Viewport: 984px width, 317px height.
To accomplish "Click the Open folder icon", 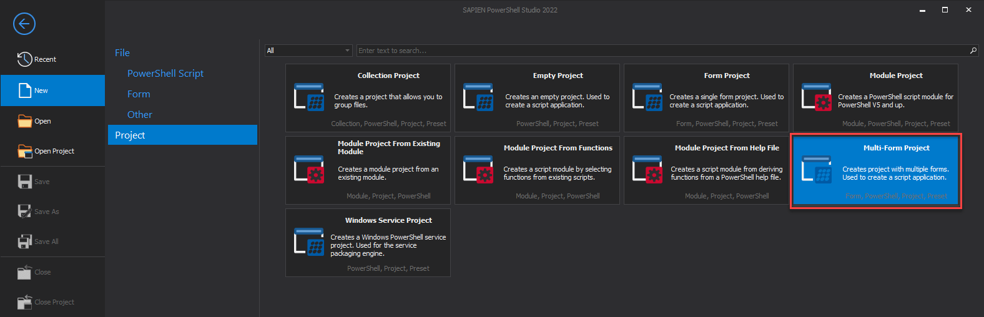I will pyautogui.click(x=25, y=121).
